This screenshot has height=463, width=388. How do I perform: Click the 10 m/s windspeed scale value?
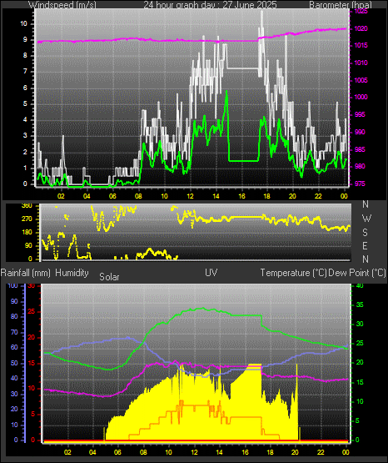[23, 23]
